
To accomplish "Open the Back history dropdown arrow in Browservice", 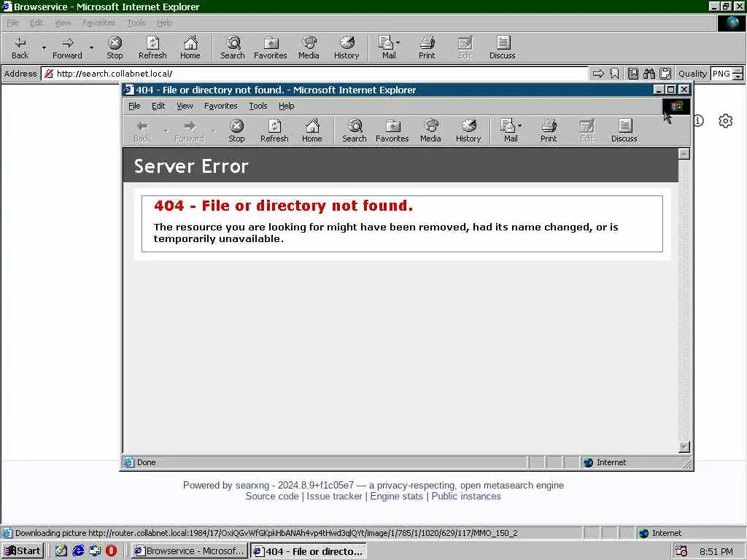I will (x=44, y=47).
